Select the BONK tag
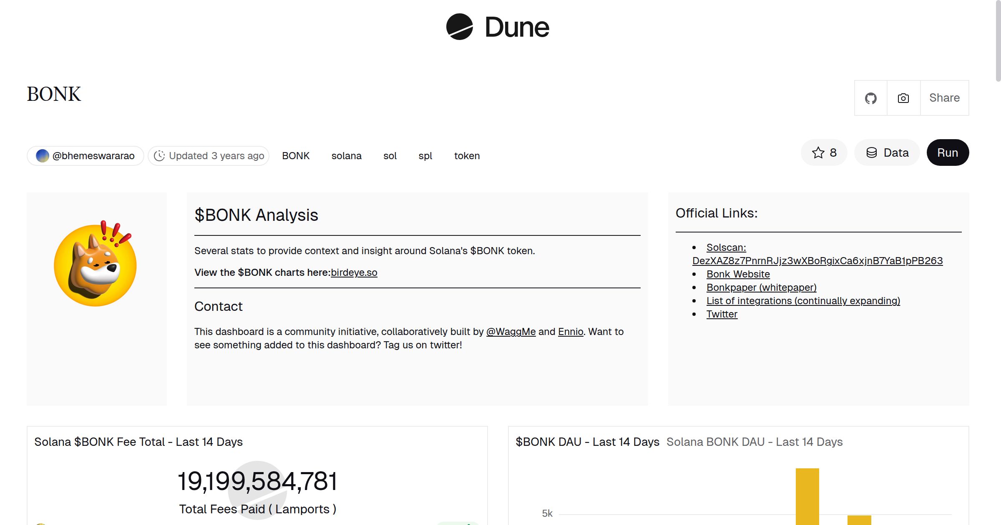1001x525 pixels. pos(296,155)
